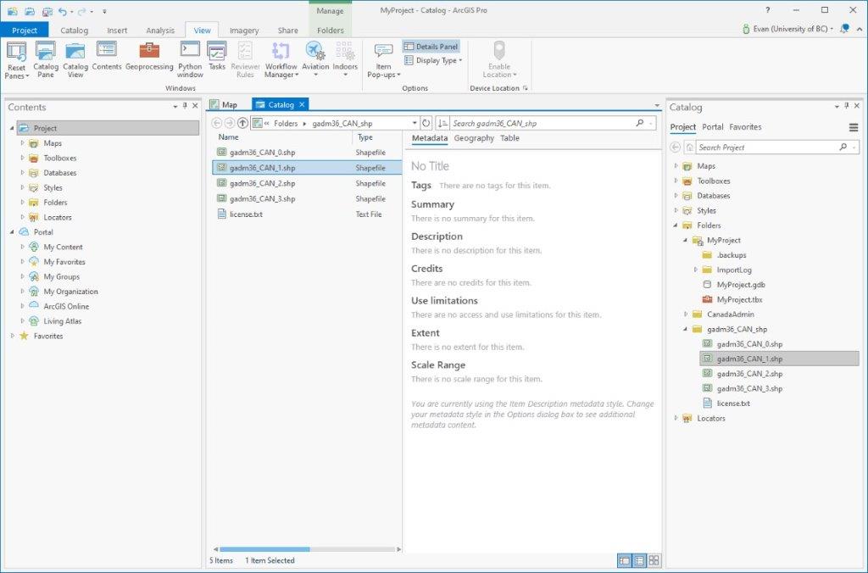Collapse the gadm36_CAN_shp folder in Catalog pane
The height and width of the screenshot is (573, 868).
[685, 329]
